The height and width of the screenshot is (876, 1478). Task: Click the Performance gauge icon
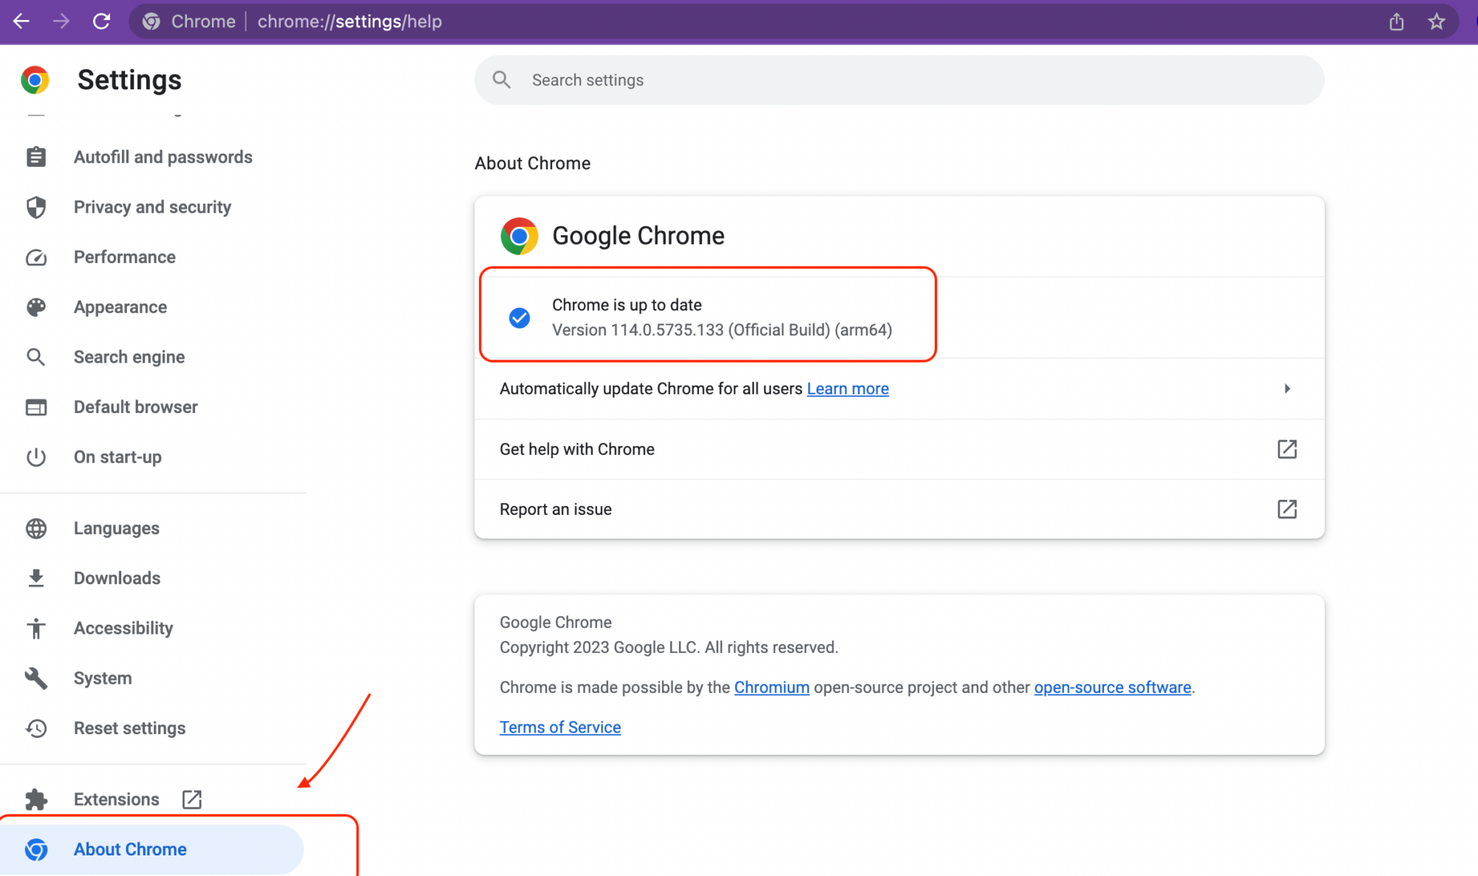[x=35, y=257]
